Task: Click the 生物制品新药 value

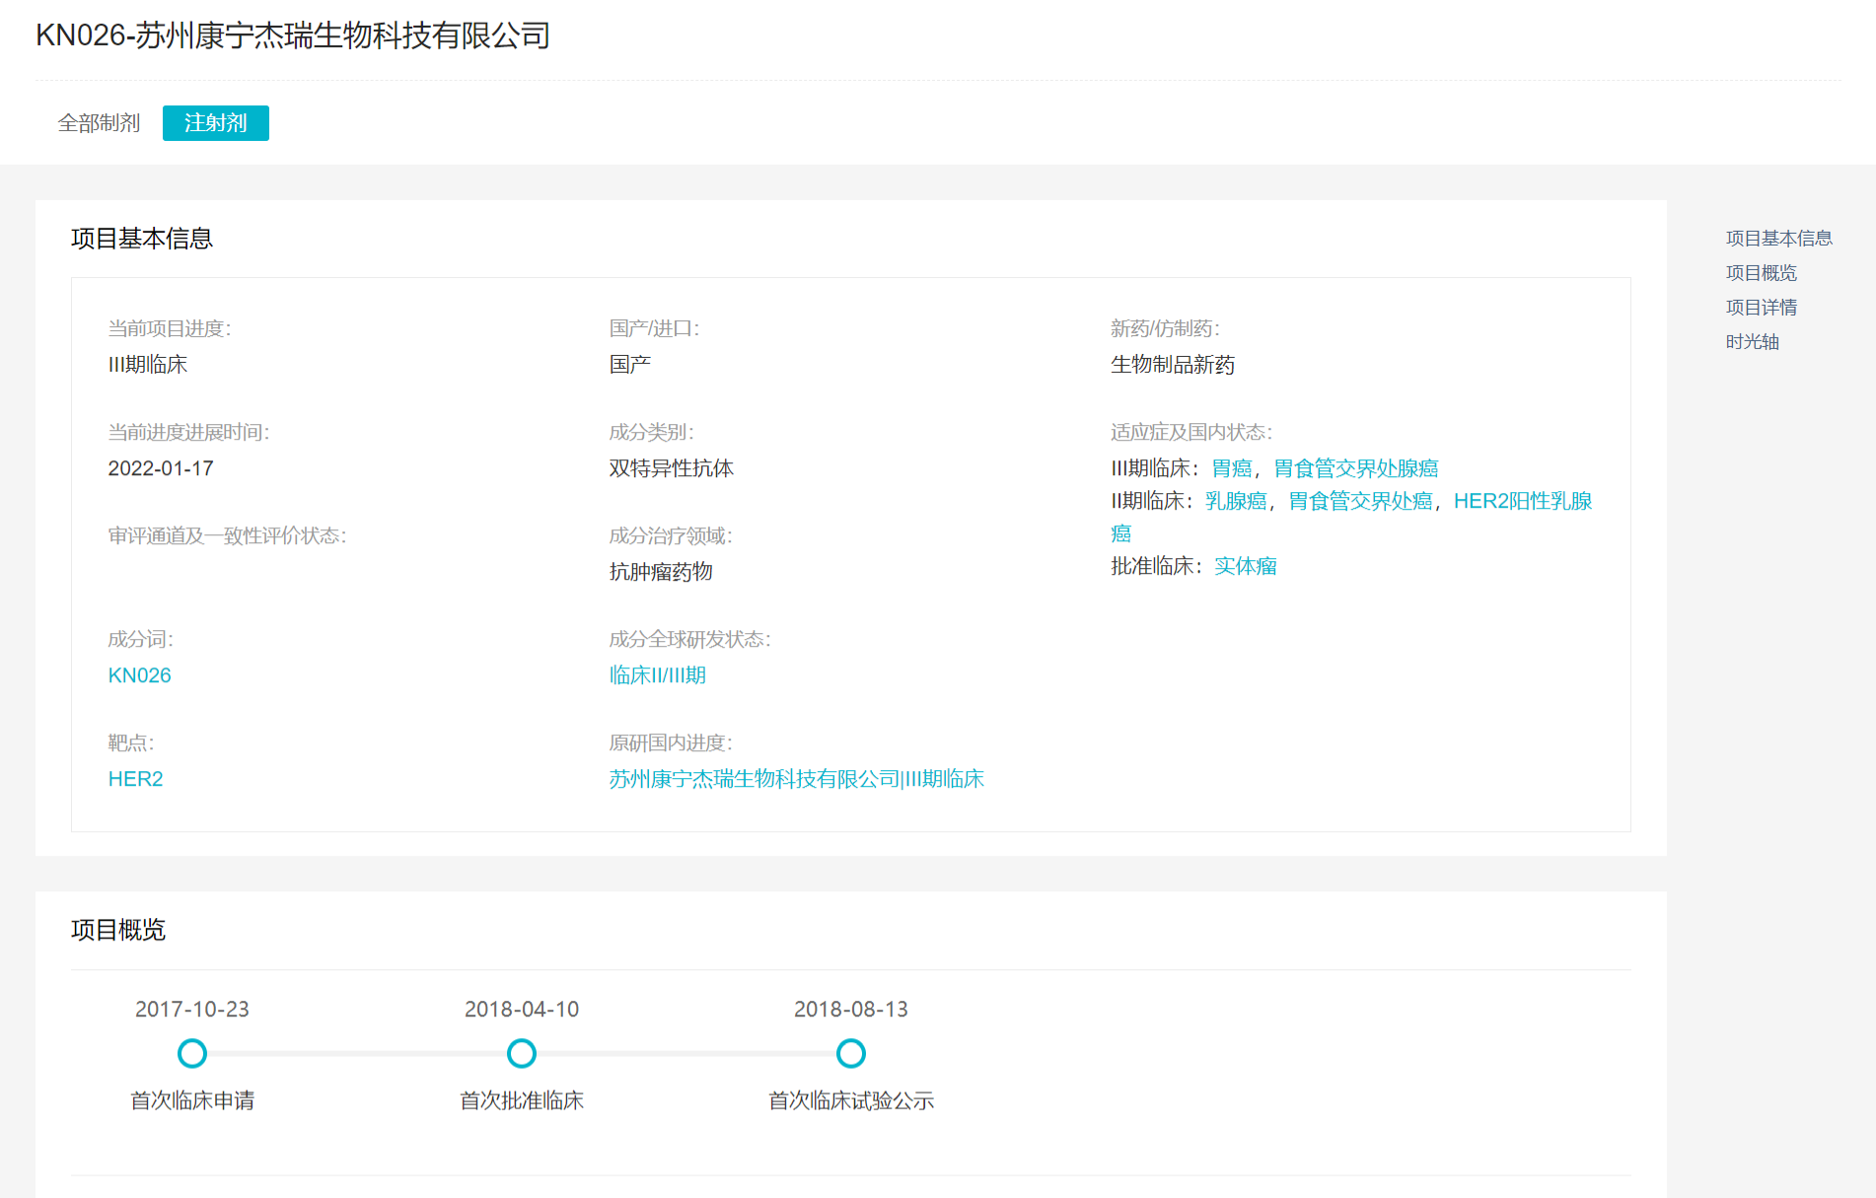Action: click(1173, 365)
